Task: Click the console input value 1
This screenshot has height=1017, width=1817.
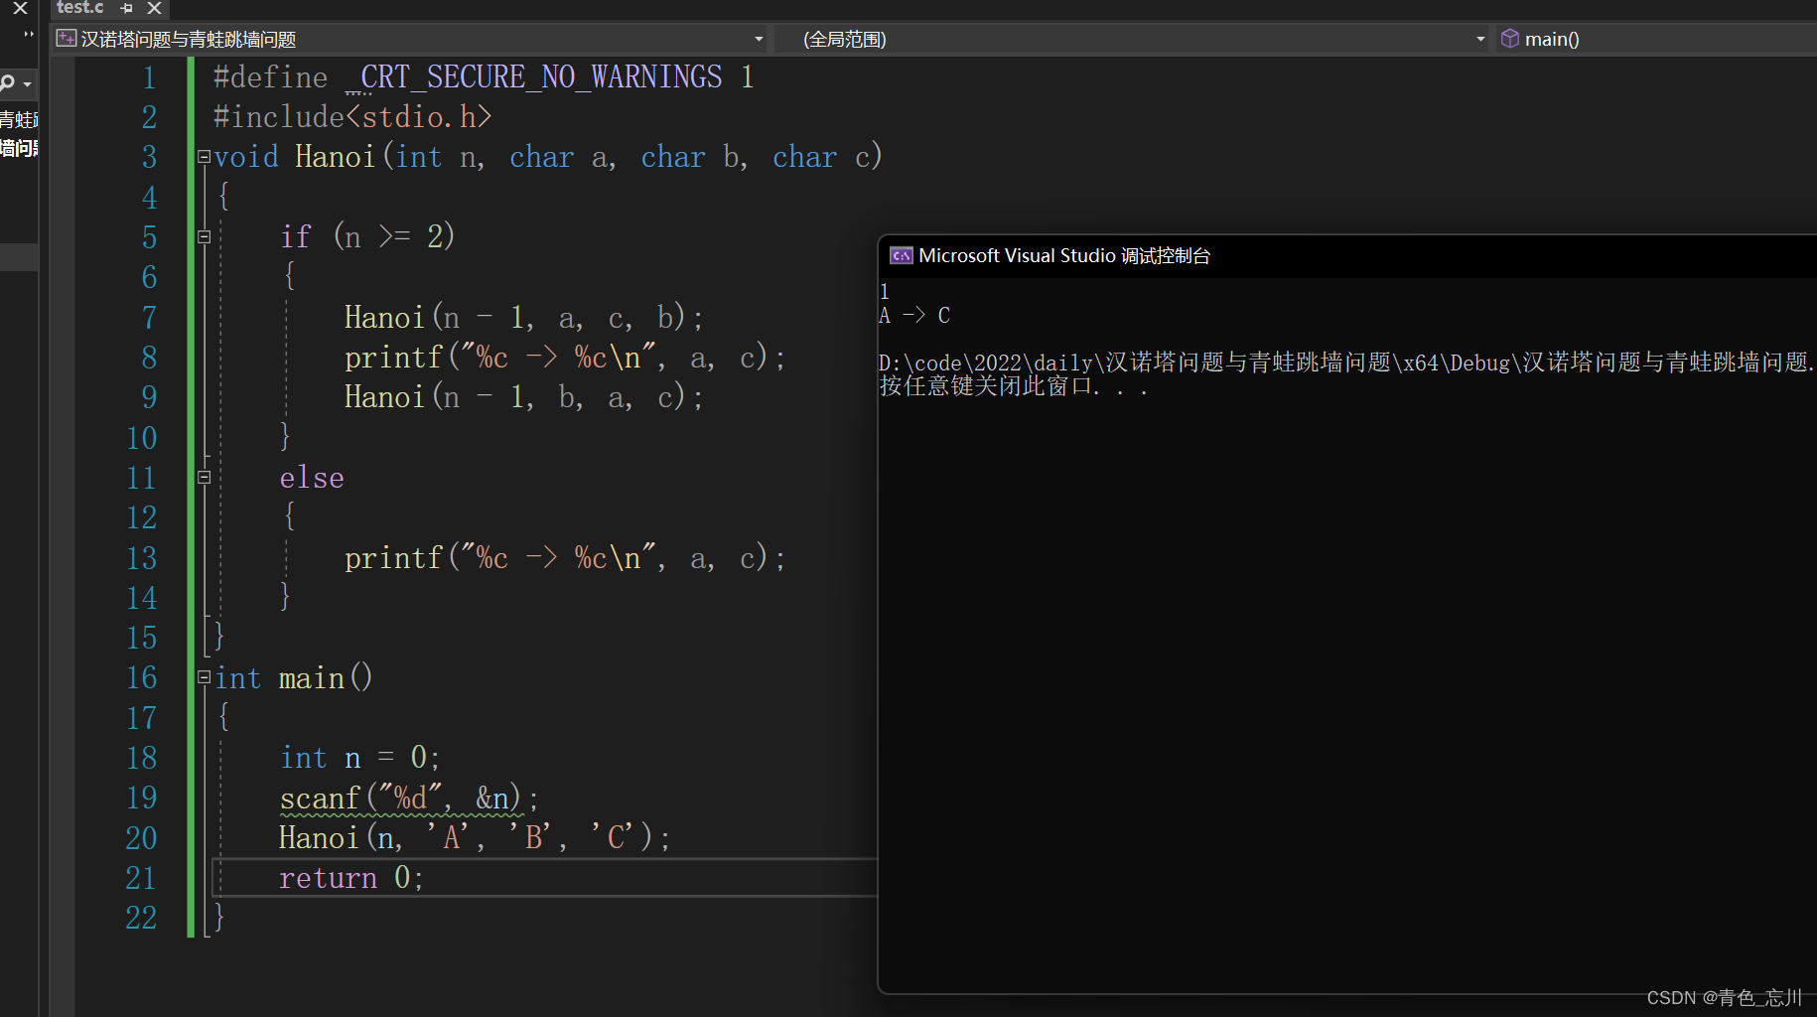Action: tap(885, 292)
